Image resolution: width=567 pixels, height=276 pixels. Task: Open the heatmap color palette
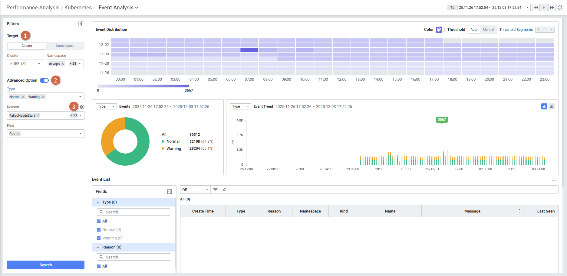pos(439,30)
